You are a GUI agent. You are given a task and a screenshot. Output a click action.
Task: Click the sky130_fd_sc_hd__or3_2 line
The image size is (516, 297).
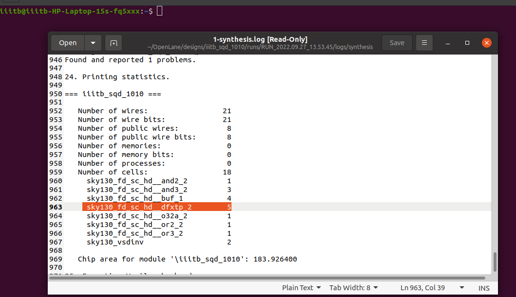coord(159,233)
